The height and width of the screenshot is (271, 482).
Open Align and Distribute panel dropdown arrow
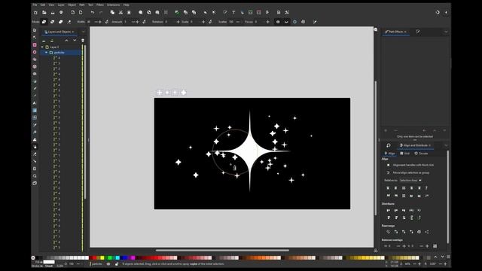click(446, 145)
